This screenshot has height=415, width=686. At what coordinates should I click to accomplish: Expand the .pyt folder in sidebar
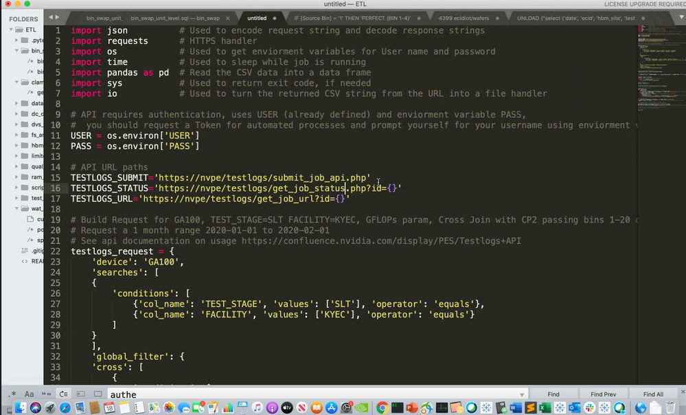click(16, 41)
